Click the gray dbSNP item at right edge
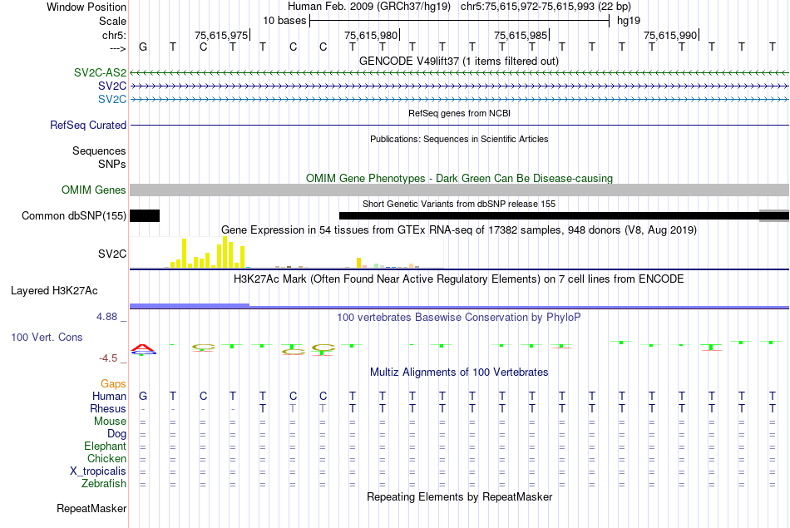The image size is (790, 528). point(774,215)
